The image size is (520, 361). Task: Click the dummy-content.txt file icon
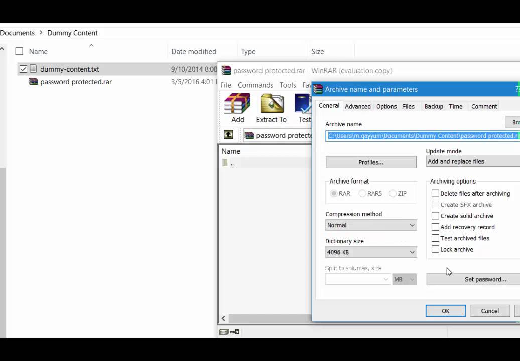33,69
